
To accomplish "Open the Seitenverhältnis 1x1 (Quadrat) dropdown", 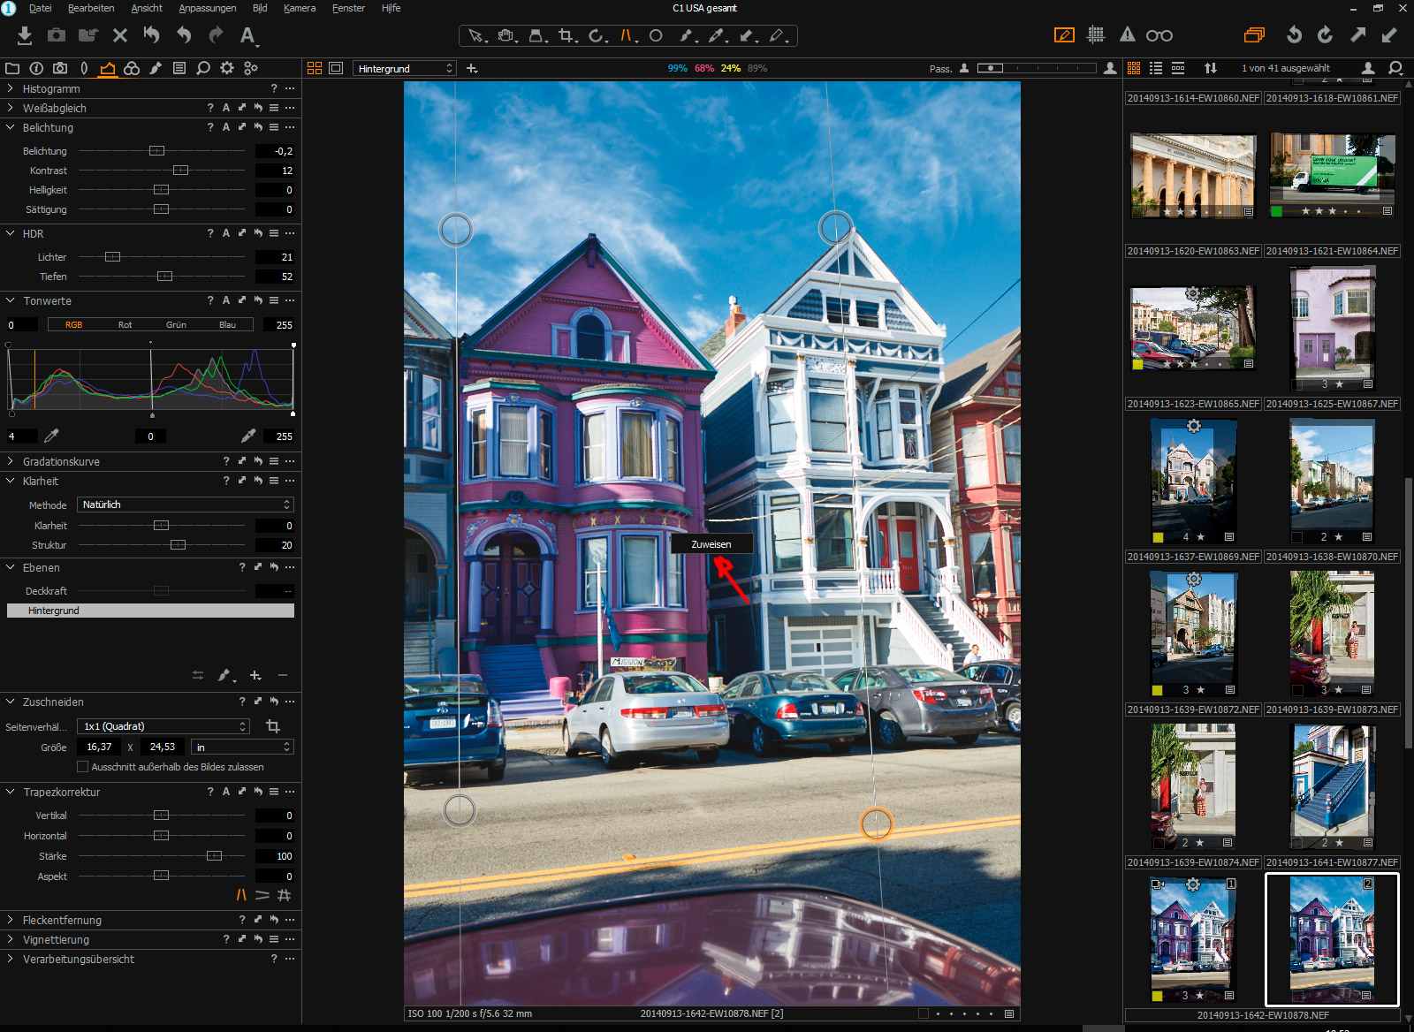I will [x=164, y=726].
